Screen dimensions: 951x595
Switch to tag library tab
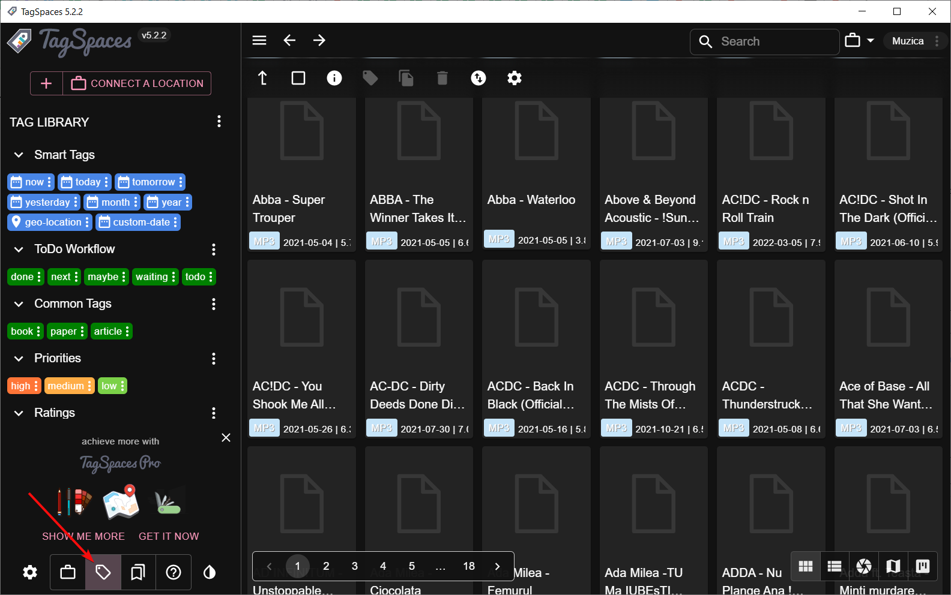(x=103, y=572)
